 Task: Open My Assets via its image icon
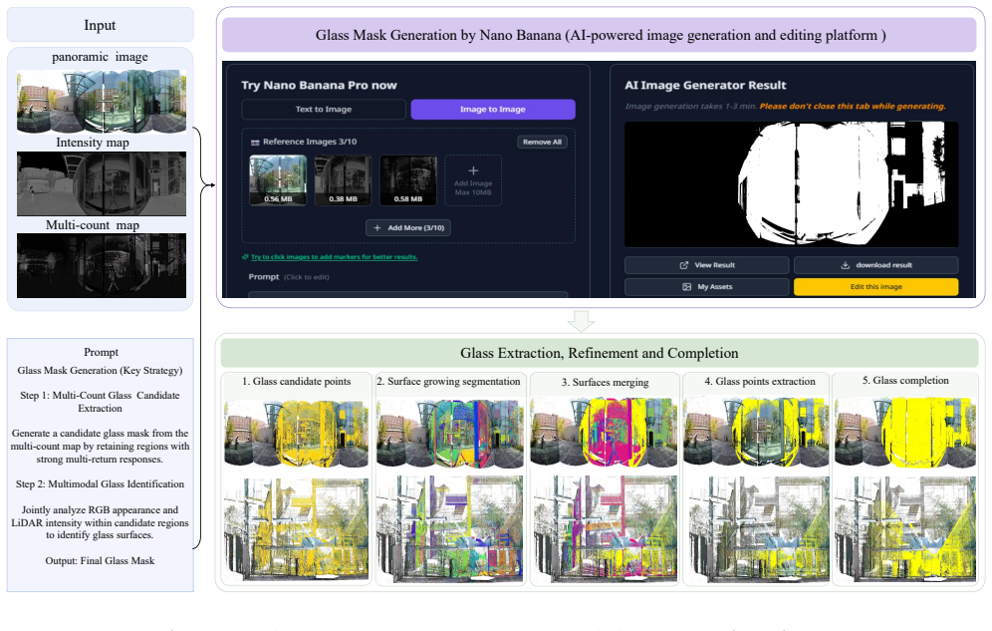pyautogui.click(x=687, y=287)
